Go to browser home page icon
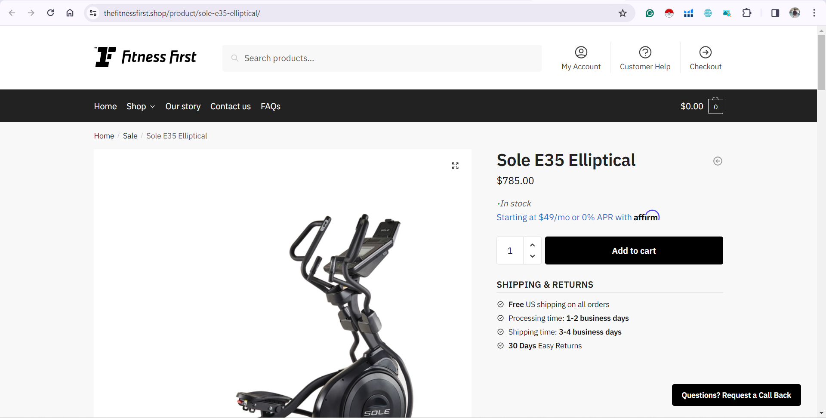The height and width of the screenshot is (418, 826). pos(70,13)
